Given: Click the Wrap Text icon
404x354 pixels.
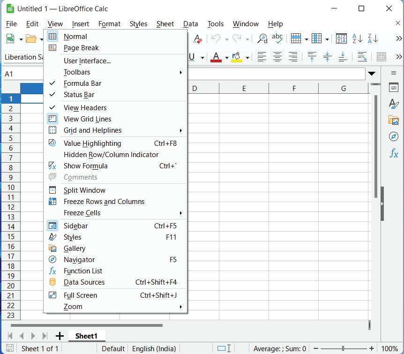Looking at the screenshot, I should click(x=362, y=57).
